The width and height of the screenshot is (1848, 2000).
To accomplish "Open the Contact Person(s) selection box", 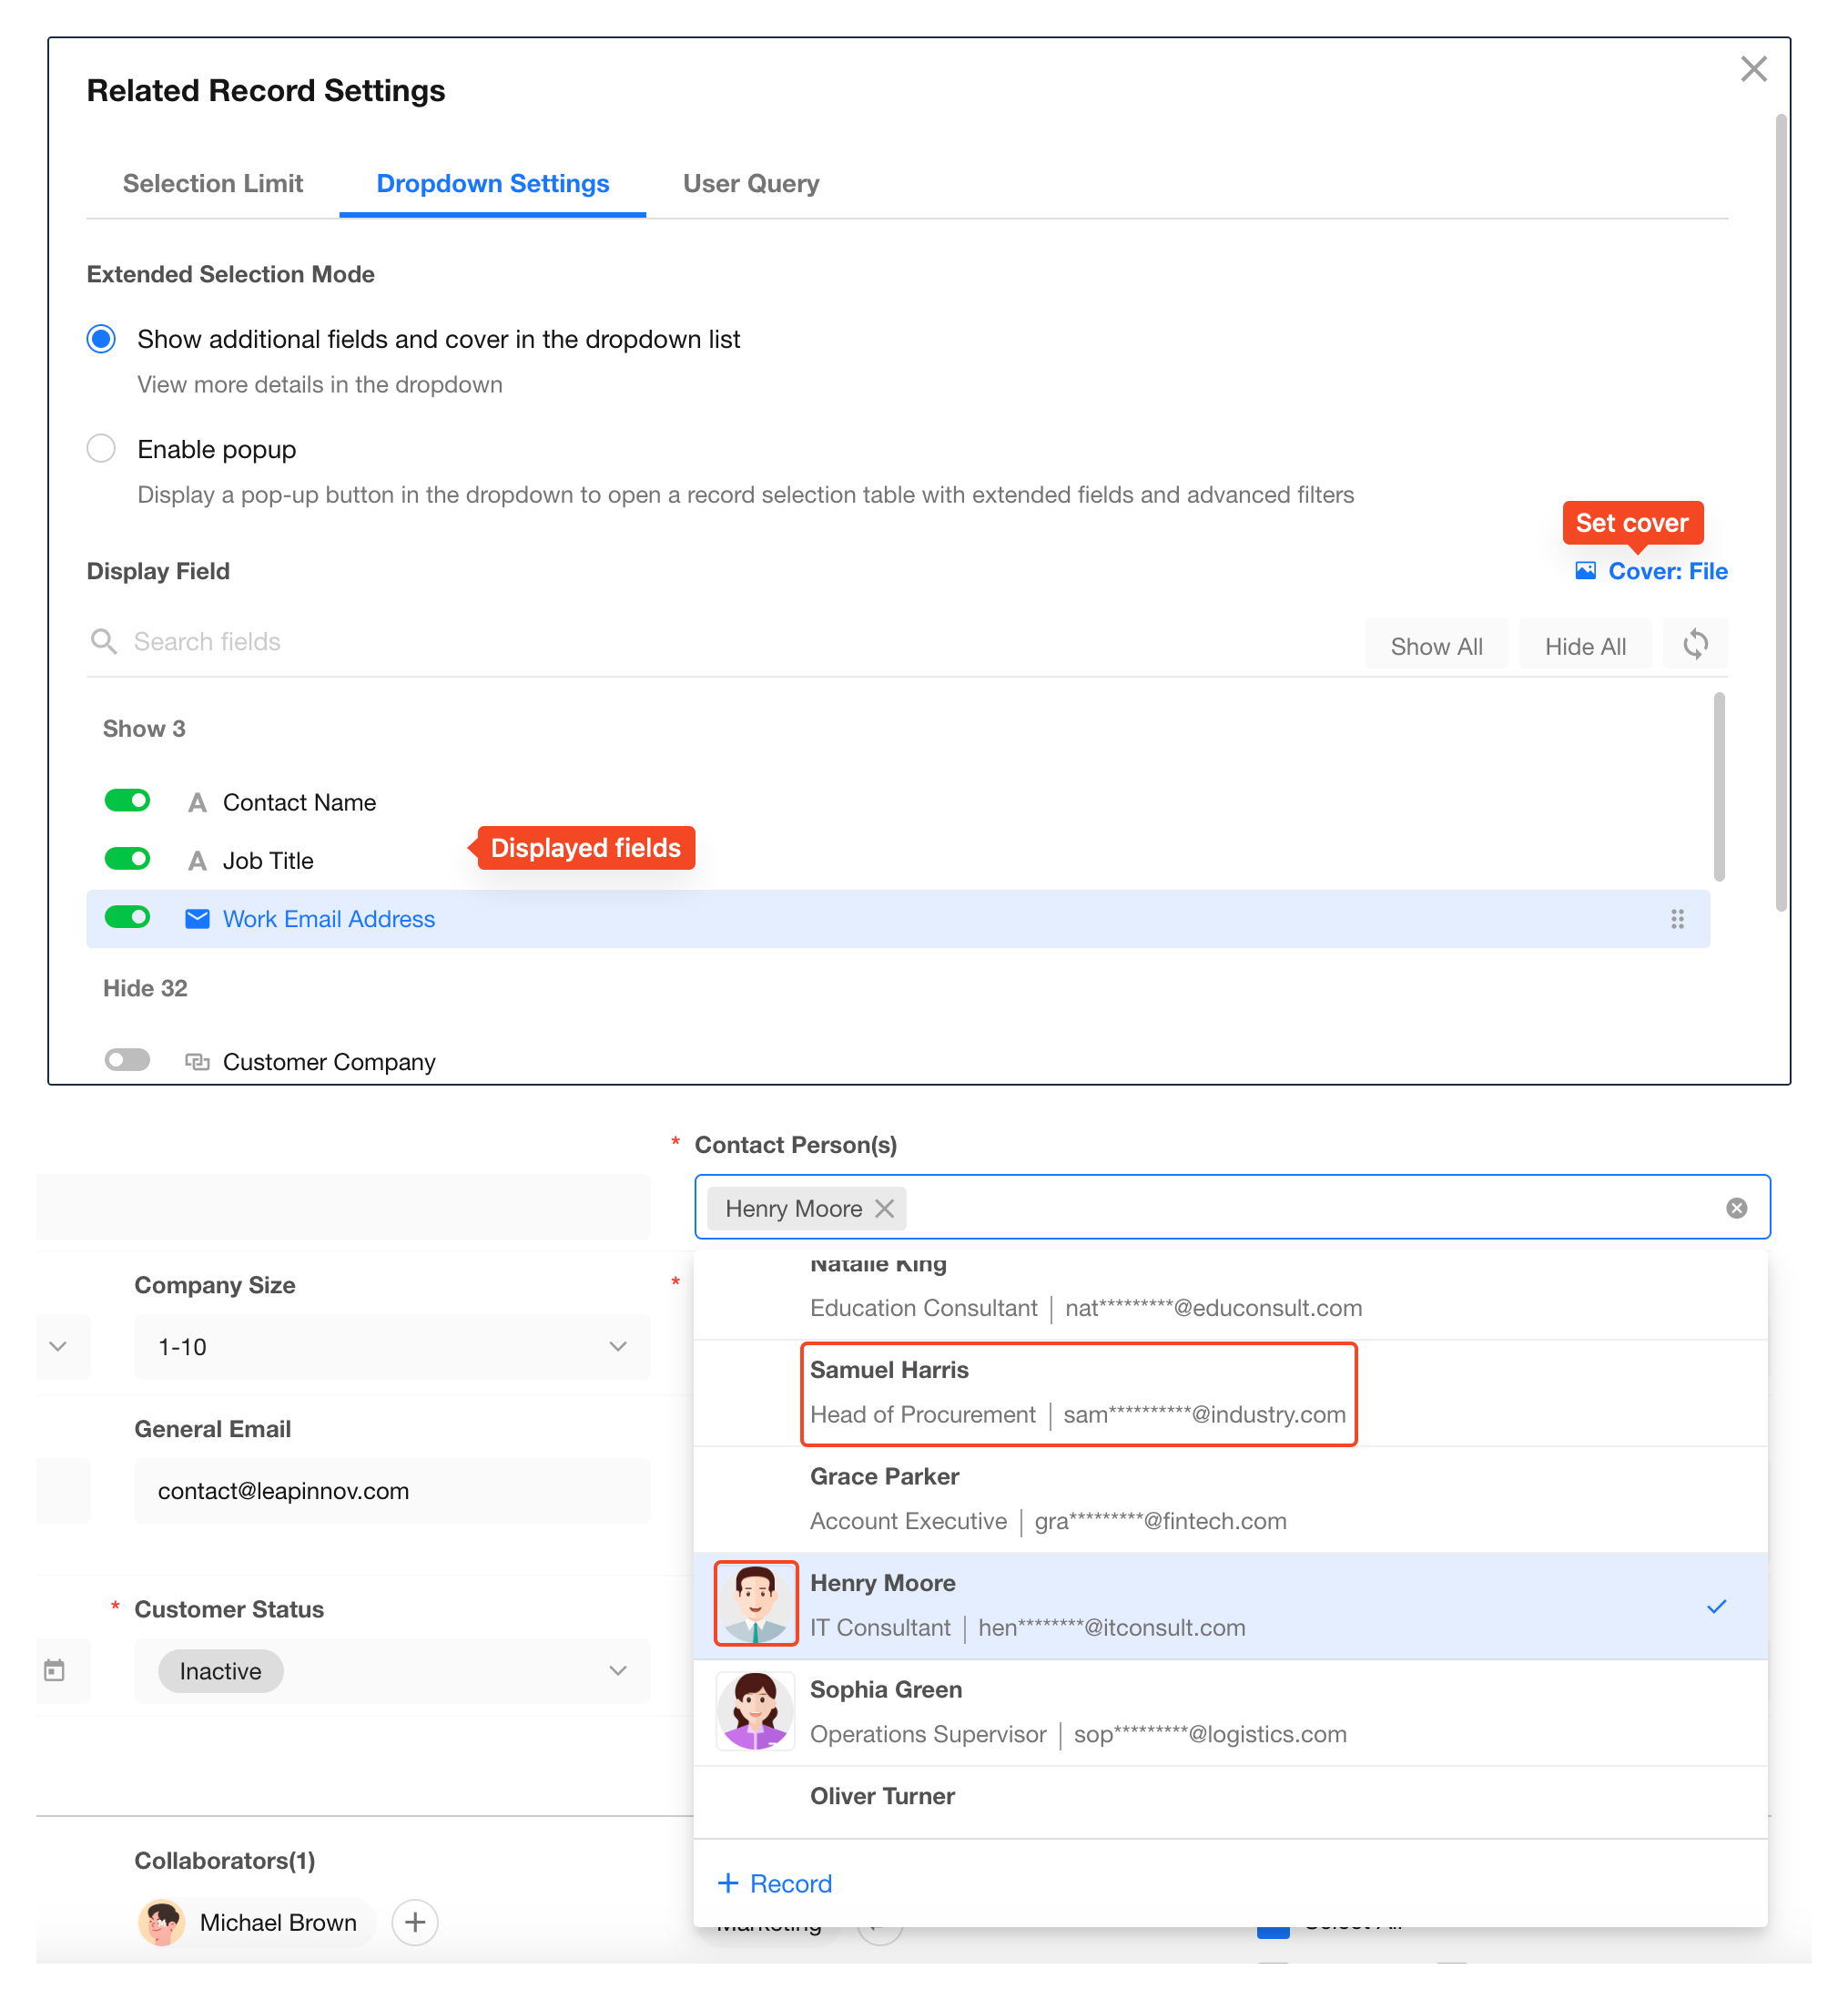I will point(1300,1208).
